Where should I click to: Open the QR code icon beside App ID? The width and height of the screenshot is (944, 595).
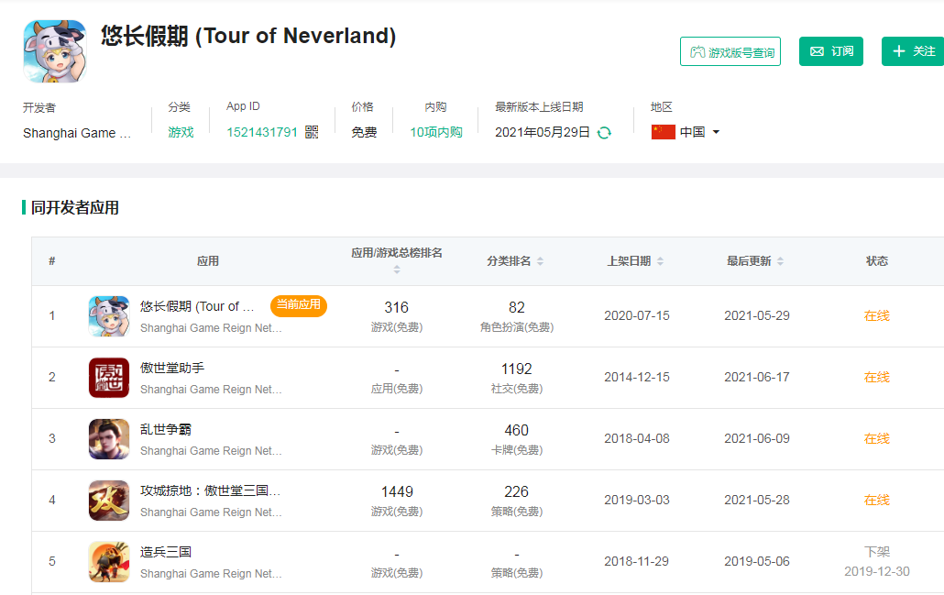click(312, 132)
